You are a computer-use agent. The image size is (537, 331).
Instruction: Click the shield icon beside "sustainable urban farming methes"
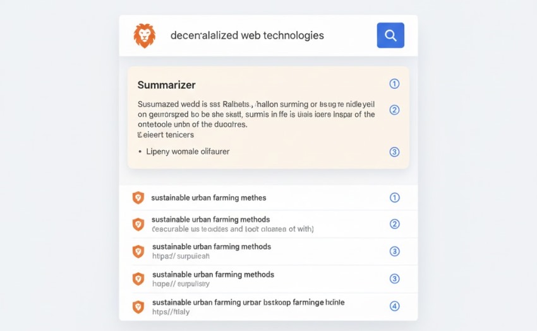point(138,198)
